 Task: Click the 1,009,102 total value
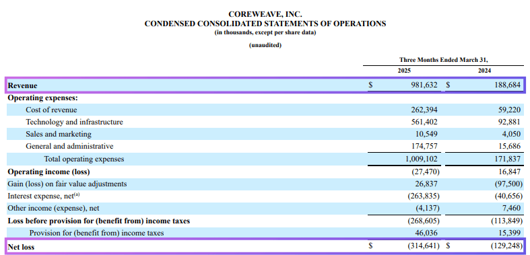pos(421,159)
